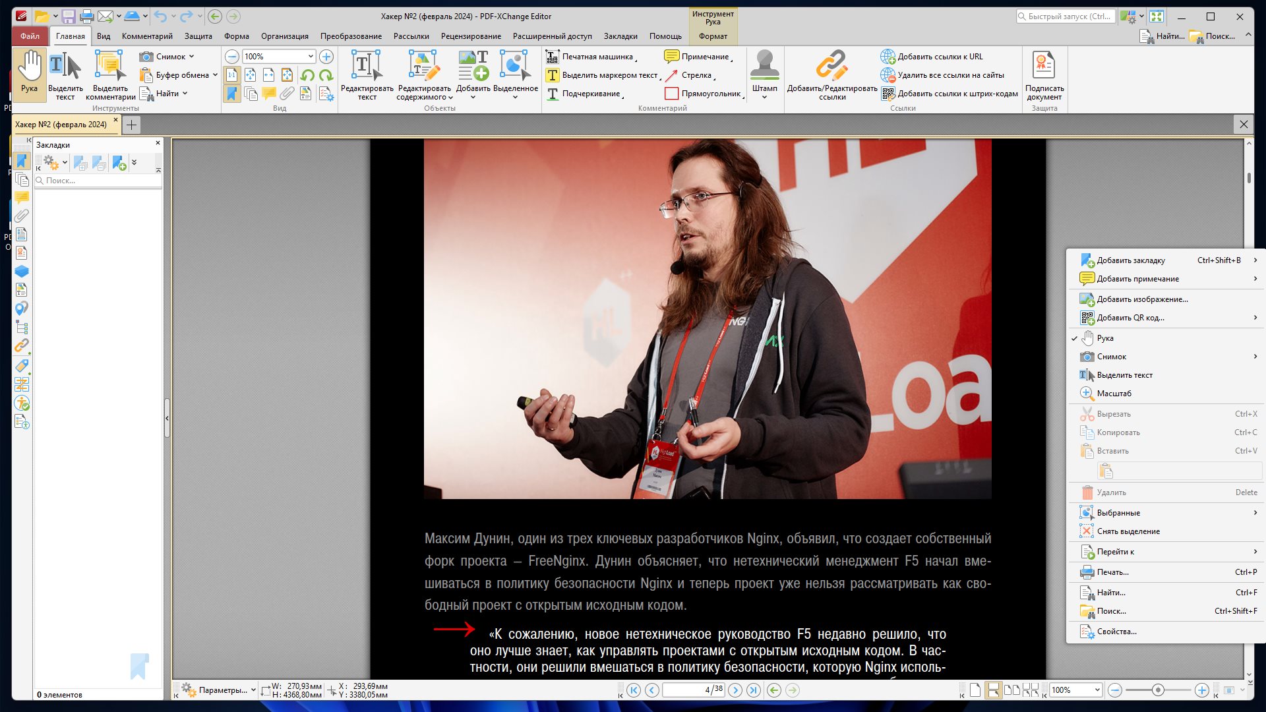Select the Hand (Рука) tool in ribbon

29,74
